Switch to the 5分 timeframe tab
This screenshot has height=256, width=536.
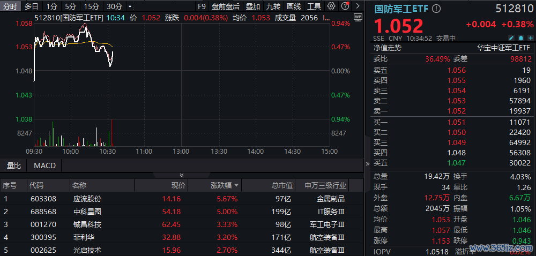point(70,6)
